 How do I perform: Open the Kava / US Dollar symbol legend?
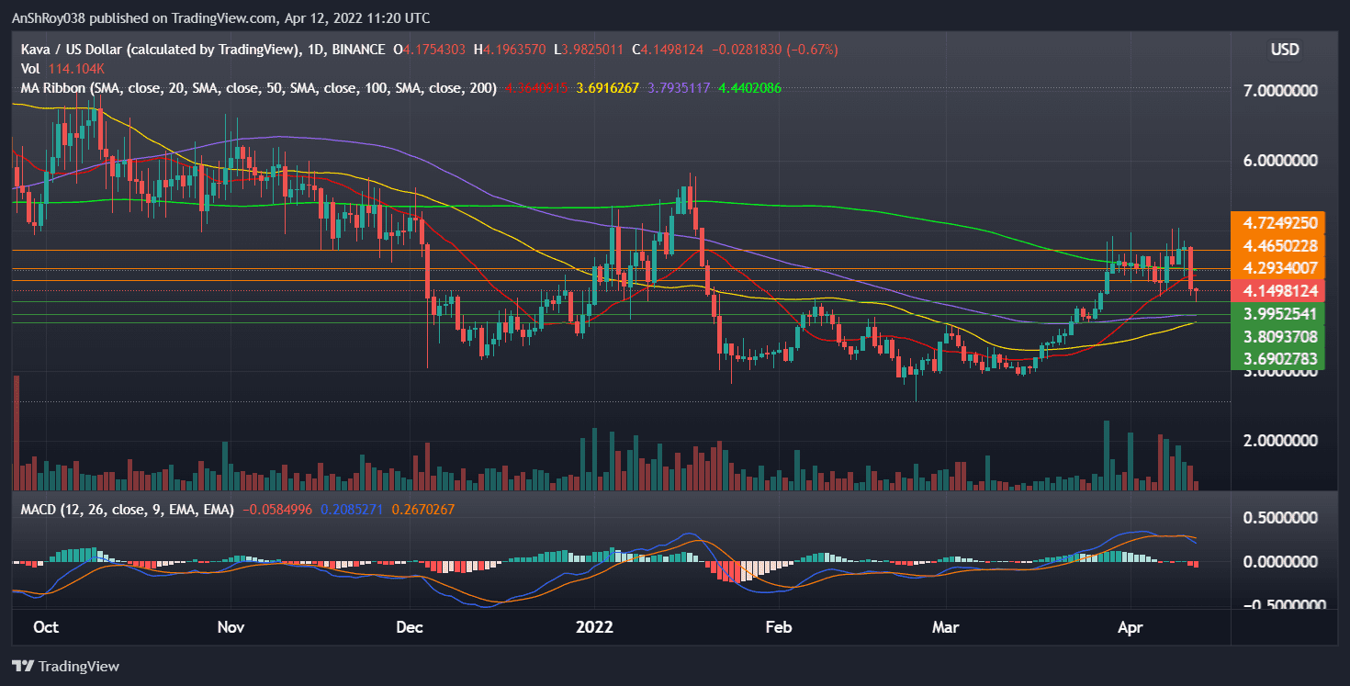[110, 50]
